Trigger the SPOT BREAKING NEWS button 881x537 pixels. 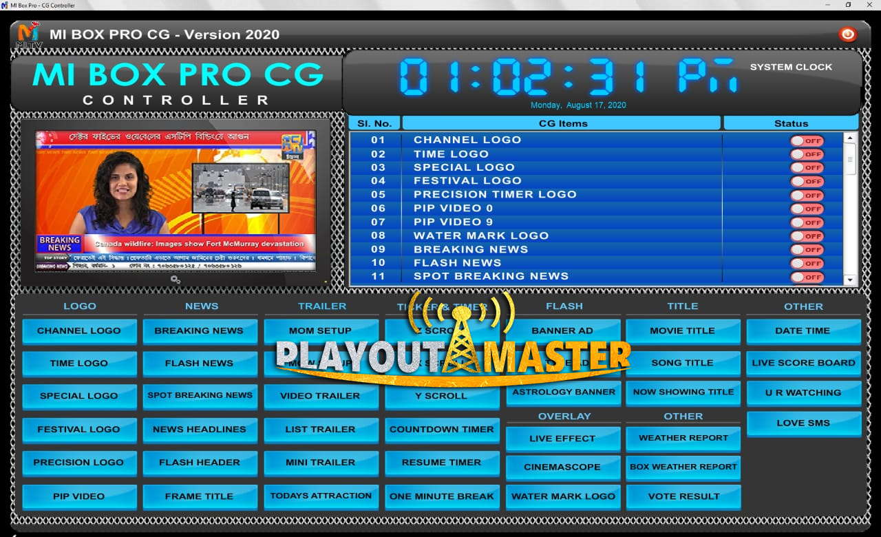coord(200,396)
